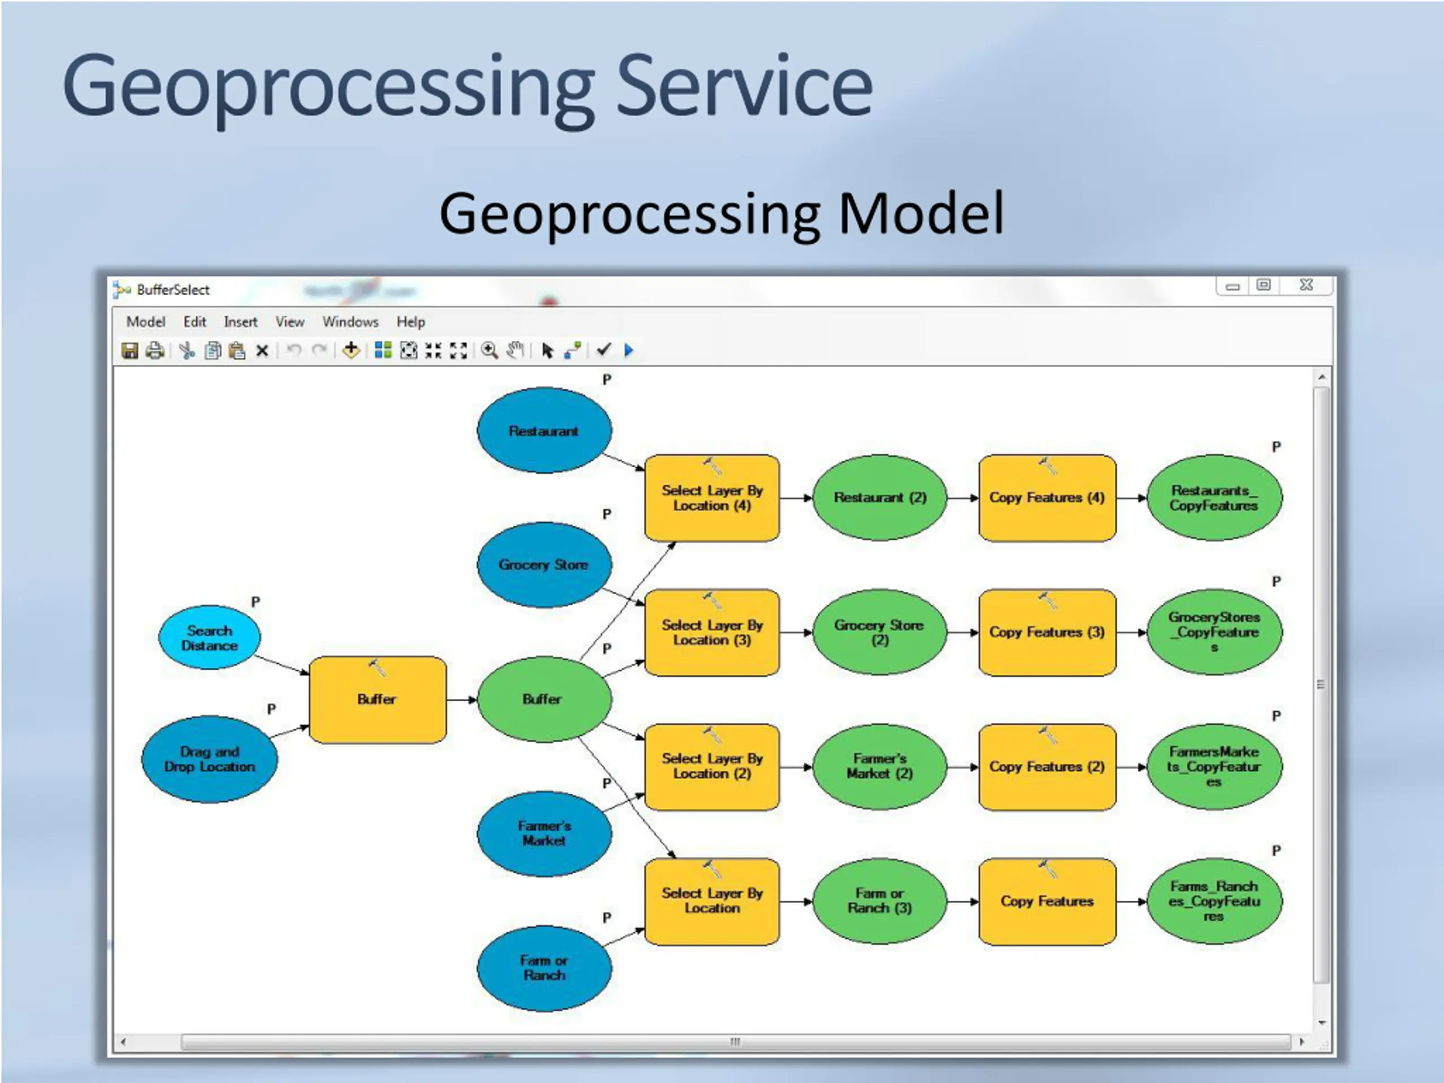Select the bottom Select Layer By Location tool
This screenshot has width=1444, height=1083.
pyautogui.click(x=712, y=901)
